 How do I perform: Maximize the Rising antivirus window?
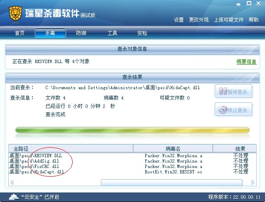249,3
